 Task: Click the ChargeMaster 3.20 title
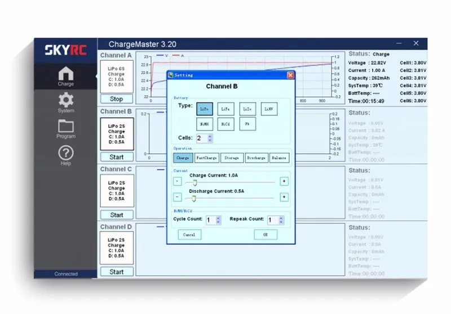click(143, 44)
